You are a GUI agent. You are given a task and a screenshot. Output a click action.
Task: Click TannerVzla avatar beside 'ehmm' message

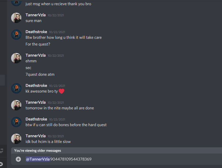(16, 58)
